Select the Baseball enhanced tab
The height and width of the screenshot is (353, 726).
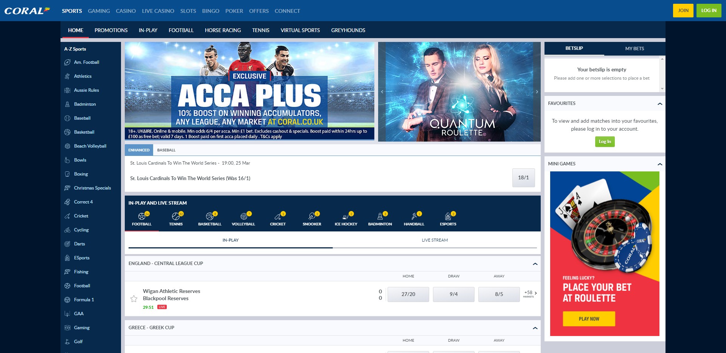point(166,150)
